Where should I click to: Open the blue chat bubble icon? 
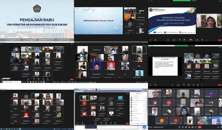point(144,127)
